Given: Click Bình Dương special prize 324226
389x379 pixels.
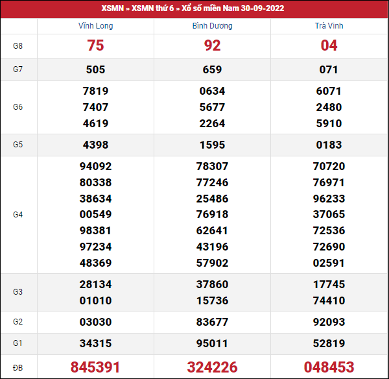Looking at the screenshot, I should coord(212,367).
